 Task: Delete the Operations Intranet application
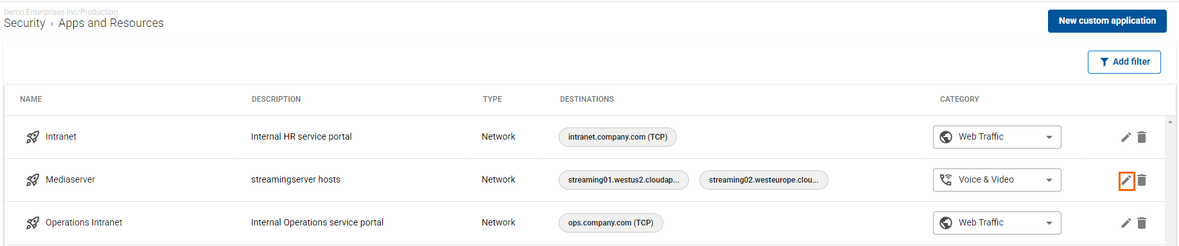tap(1142, 223)
